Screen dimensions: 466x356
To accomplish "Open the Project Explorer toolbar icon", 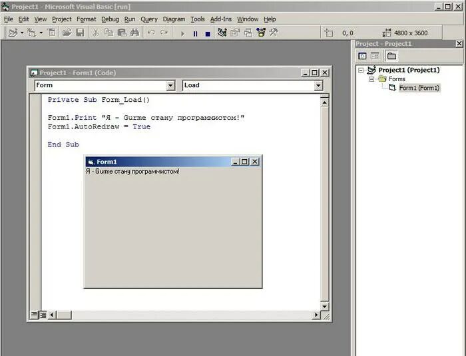I will tap(222, 33).
